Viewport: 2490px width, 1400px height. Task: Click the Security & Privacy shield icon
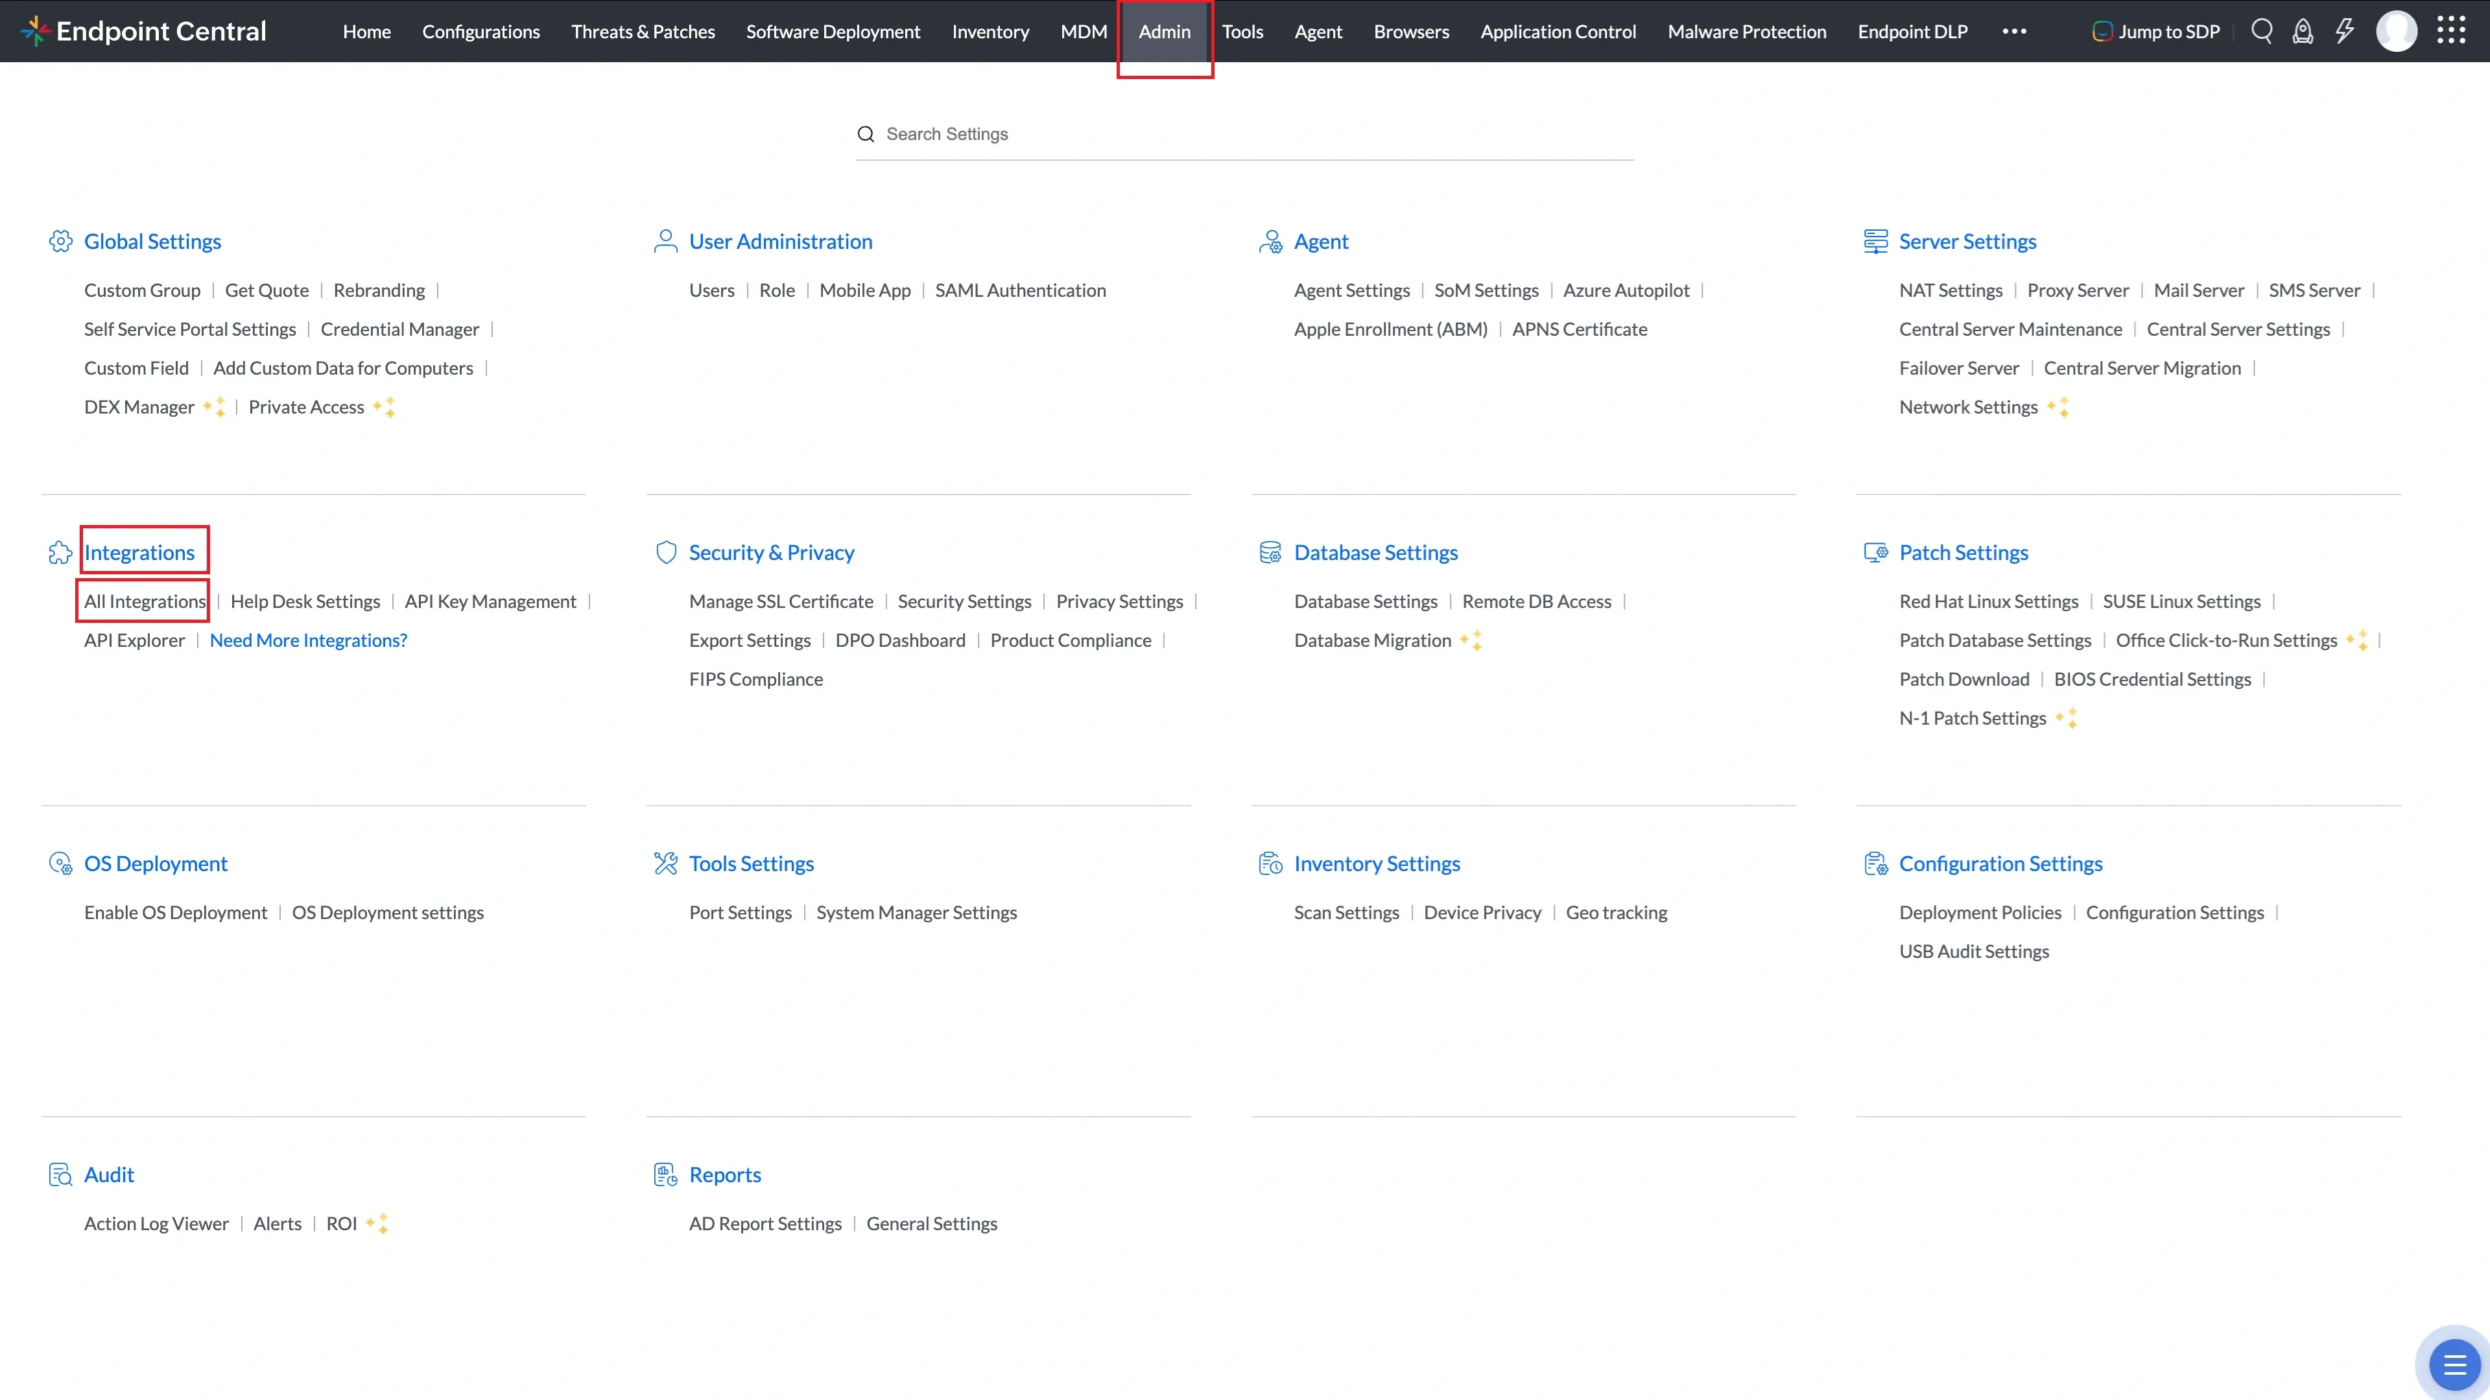pyautogui.click(x=666, y=552)
